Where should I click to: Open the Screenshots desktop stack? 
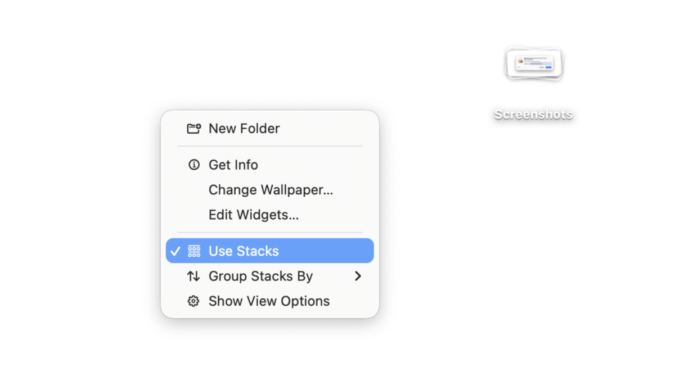pyautogui.click(x=533, y=63)
